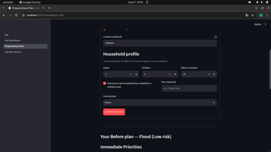Open the notification bell in top bar
Screen dimensions: 271x152
click(x=147, y=2)
